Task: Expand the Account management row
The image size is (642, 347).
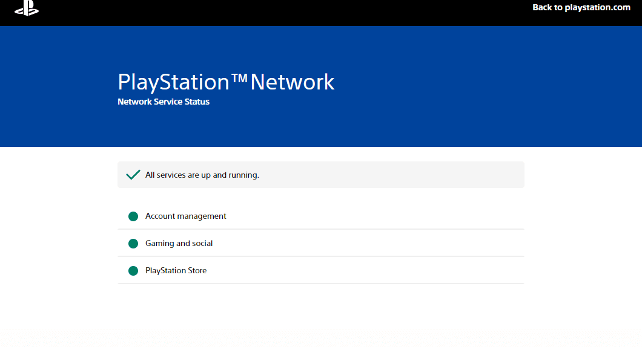Action: pyautogui.click(x=321, y=216)
